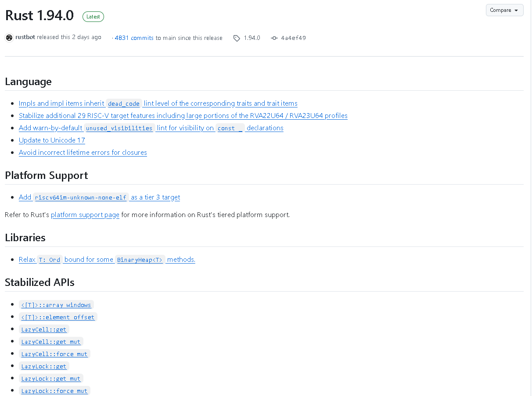532x396 pixels.
Task: Open the LazyCell::get API link
Action: [44, 329]
